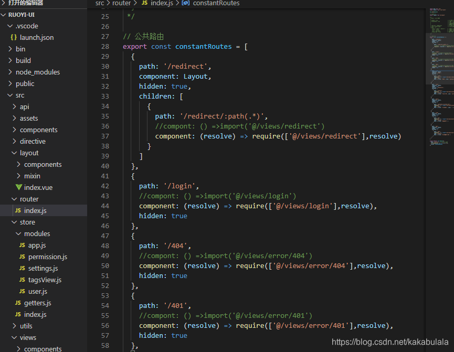This screenshot has height=352, width=454.
Task: Expand the 打开的编辑器 section
Action: [4, 3]
